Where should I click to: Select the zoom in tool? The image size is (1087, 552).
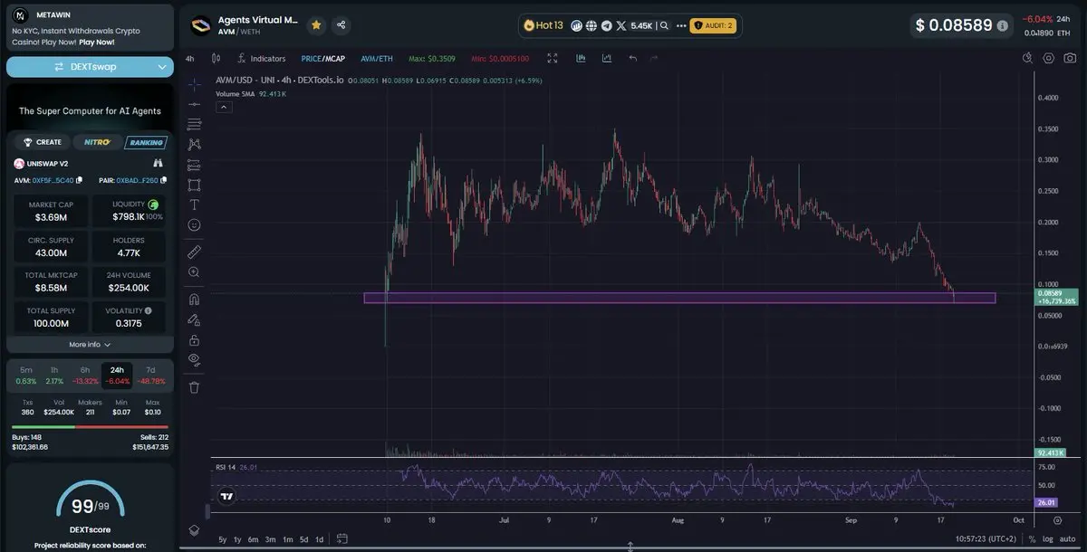(x=194, y=272)
